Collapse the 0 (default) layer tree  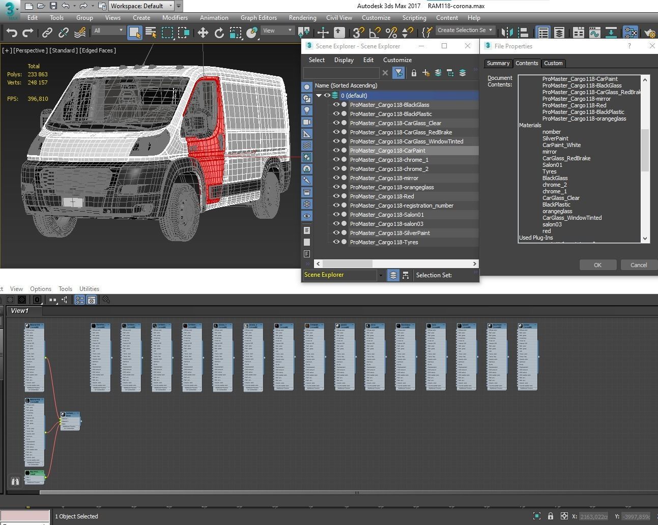(x=319, y=95)
